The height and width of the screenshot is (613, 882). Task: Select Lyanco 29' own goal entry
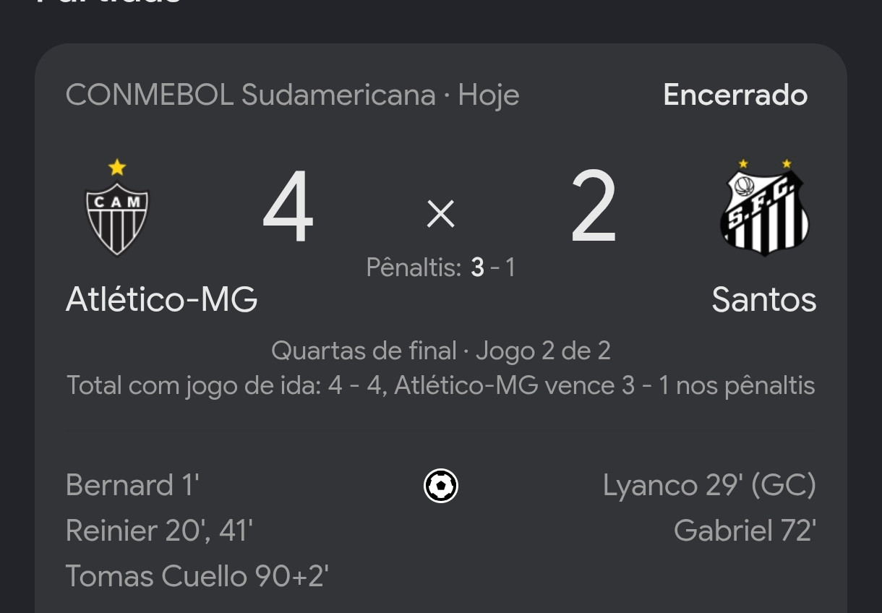pyautogui.click(x=709, y=485)
